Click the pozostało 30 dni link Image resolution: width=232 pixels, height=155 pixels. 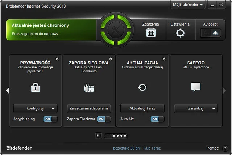click(x=127, y=148)
